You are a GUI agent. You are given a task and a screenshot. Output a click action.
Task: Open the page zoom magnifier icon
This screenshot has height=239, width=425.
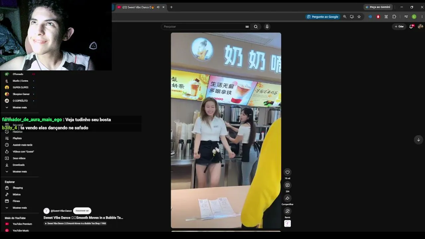click(345, 17)
